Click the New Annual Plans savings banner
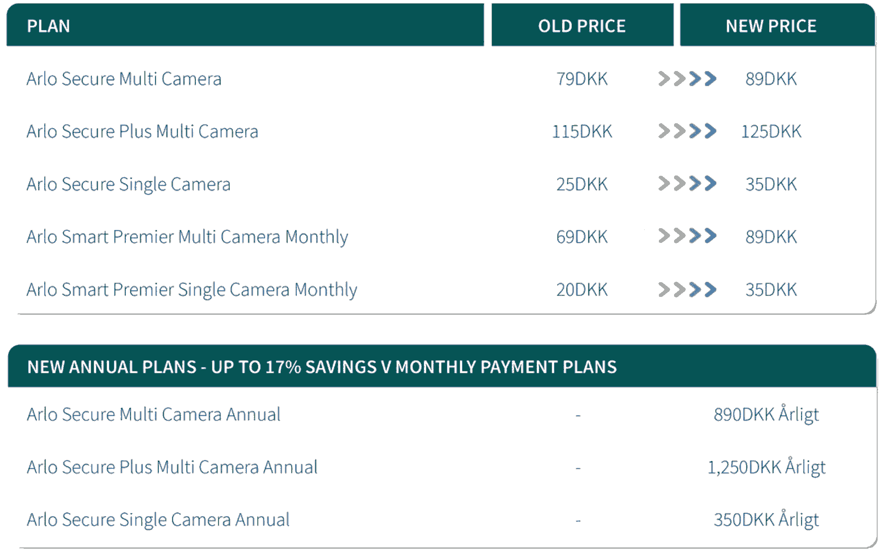 [x=322, y=367]
